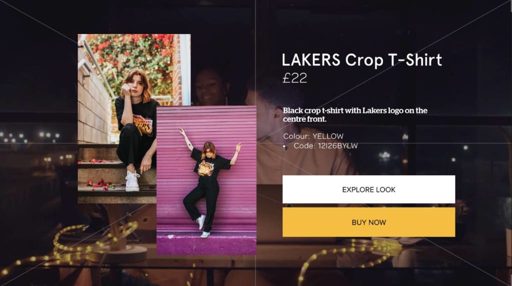
Task: Click the yellow BUY NOW button
Action: coord(368,222)
